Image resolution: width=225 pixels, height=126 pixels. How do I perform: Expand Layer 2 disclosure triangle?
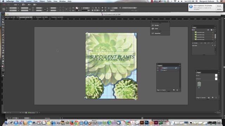point(161,68)
